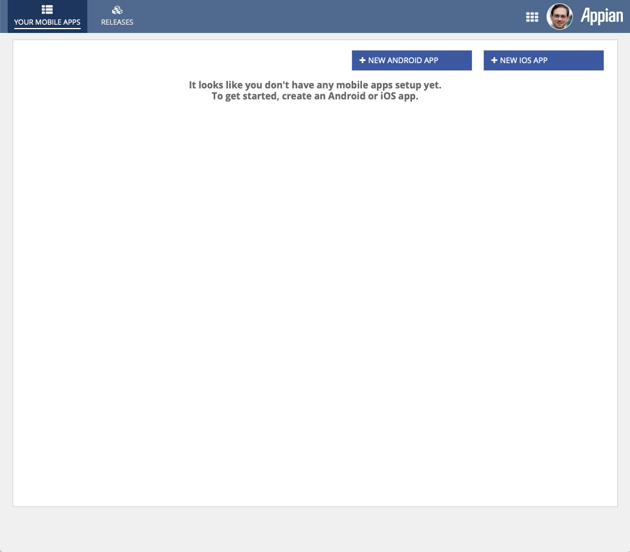Create a New iOS App
This screenshot has width=630, height=552.
pyautogui.click(x=544, y=60)
